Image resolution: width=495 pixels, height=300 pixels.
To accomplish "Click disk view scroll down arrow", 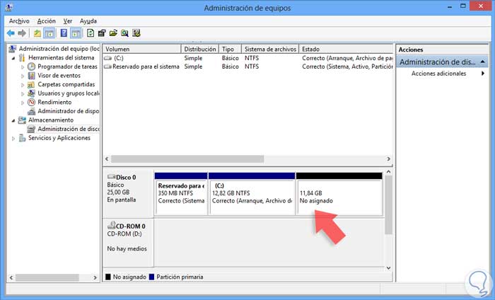I will point(389,267).
